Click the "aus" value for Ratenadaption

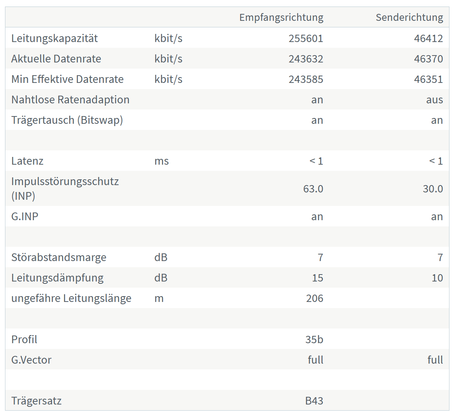click(434, 99)
